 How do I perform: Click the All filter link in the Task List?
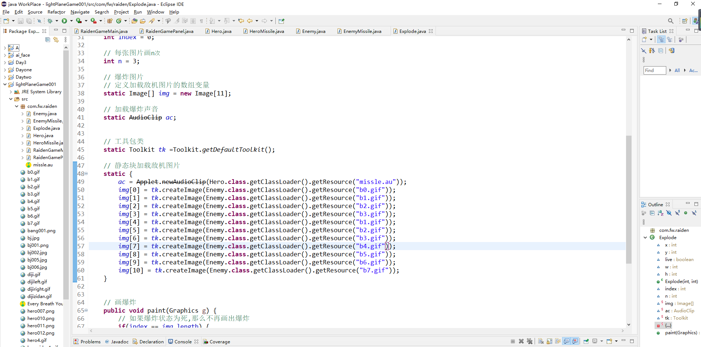[x=677, y=70]
